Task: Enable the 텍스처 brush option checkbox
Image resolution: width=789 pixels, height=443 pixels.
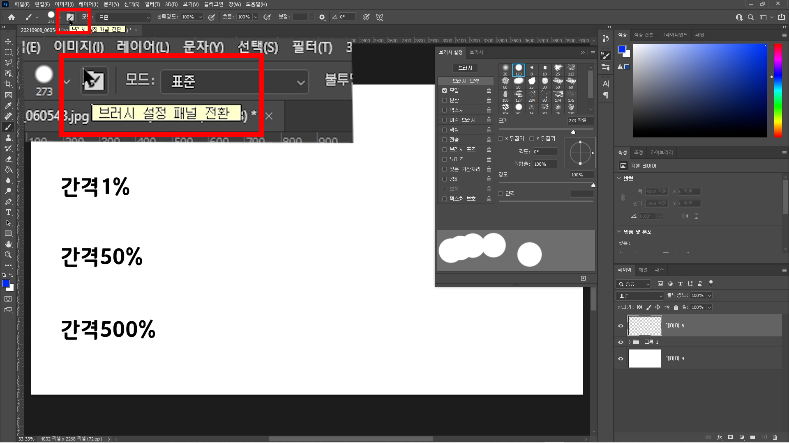Action: (x=444, y=110)
